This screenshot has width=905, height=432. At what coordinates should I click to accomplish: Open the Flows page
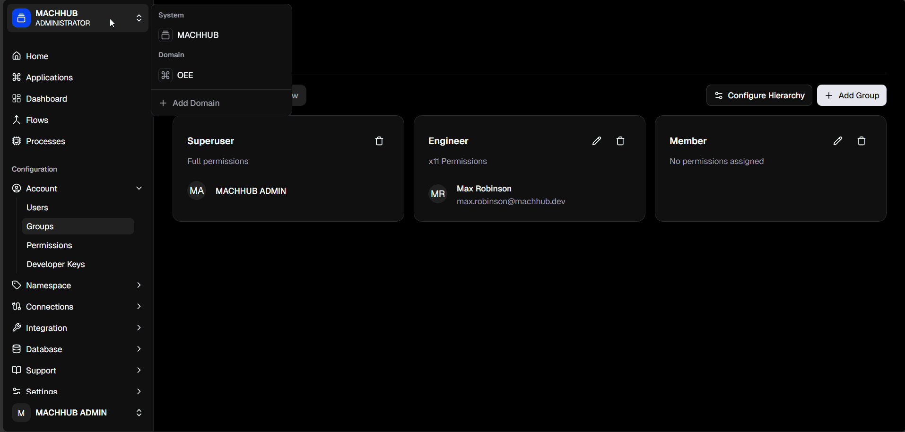(78, 120)
